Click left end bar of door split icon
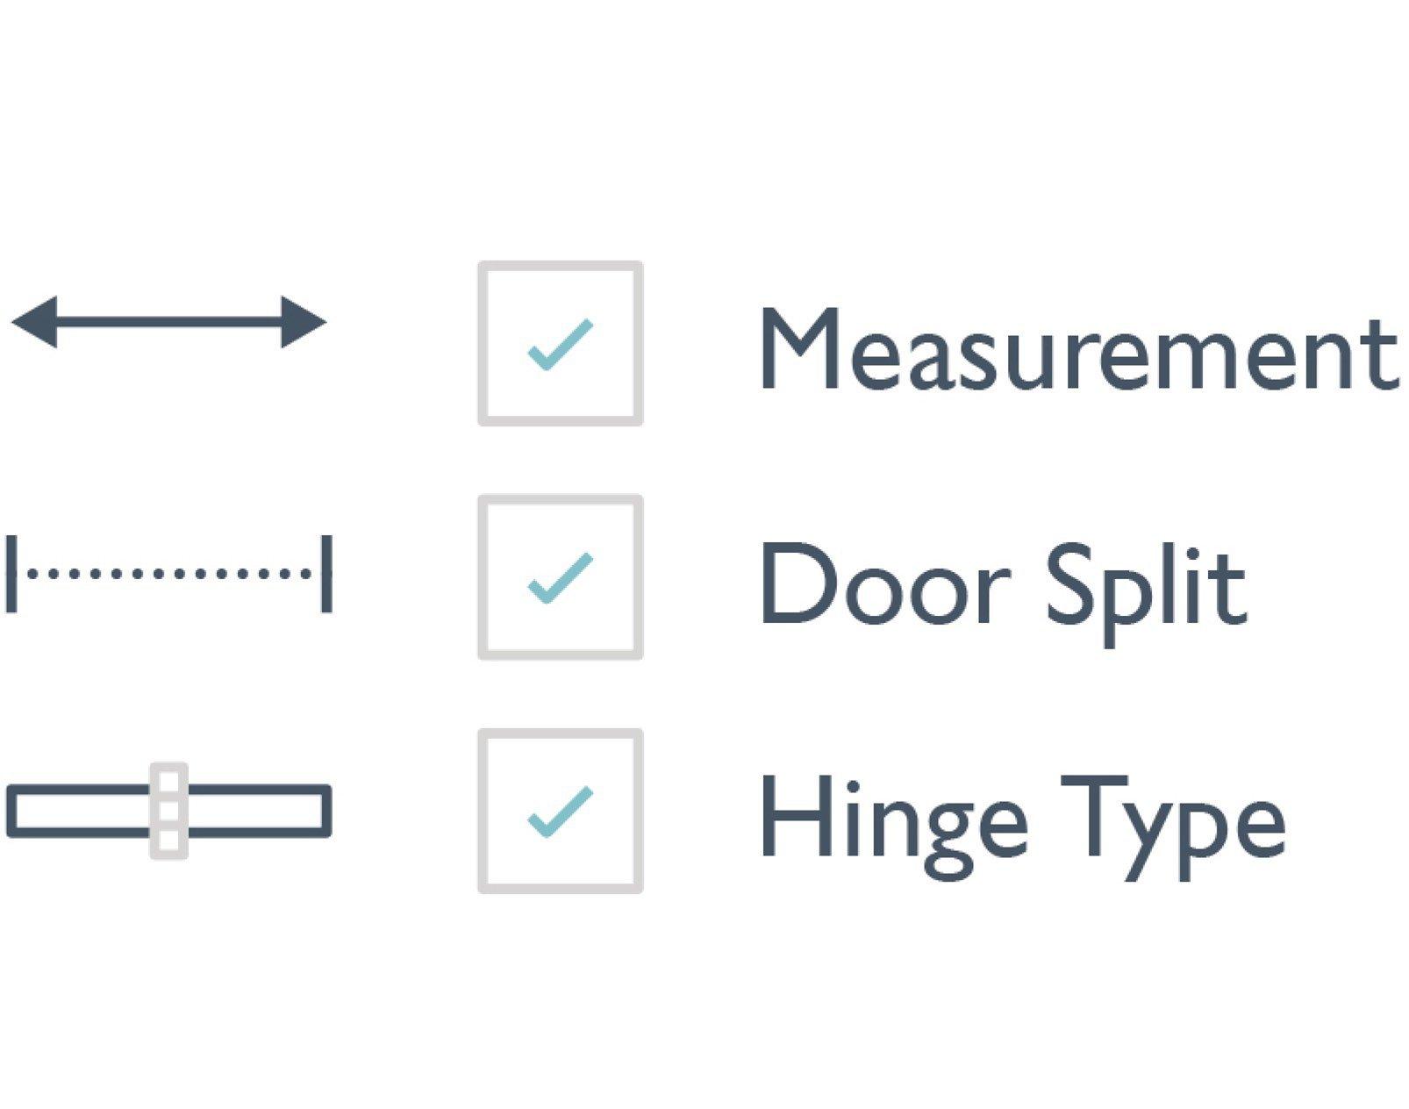1409x1109 pixels. pyautogui.click(x=11, y=574)
